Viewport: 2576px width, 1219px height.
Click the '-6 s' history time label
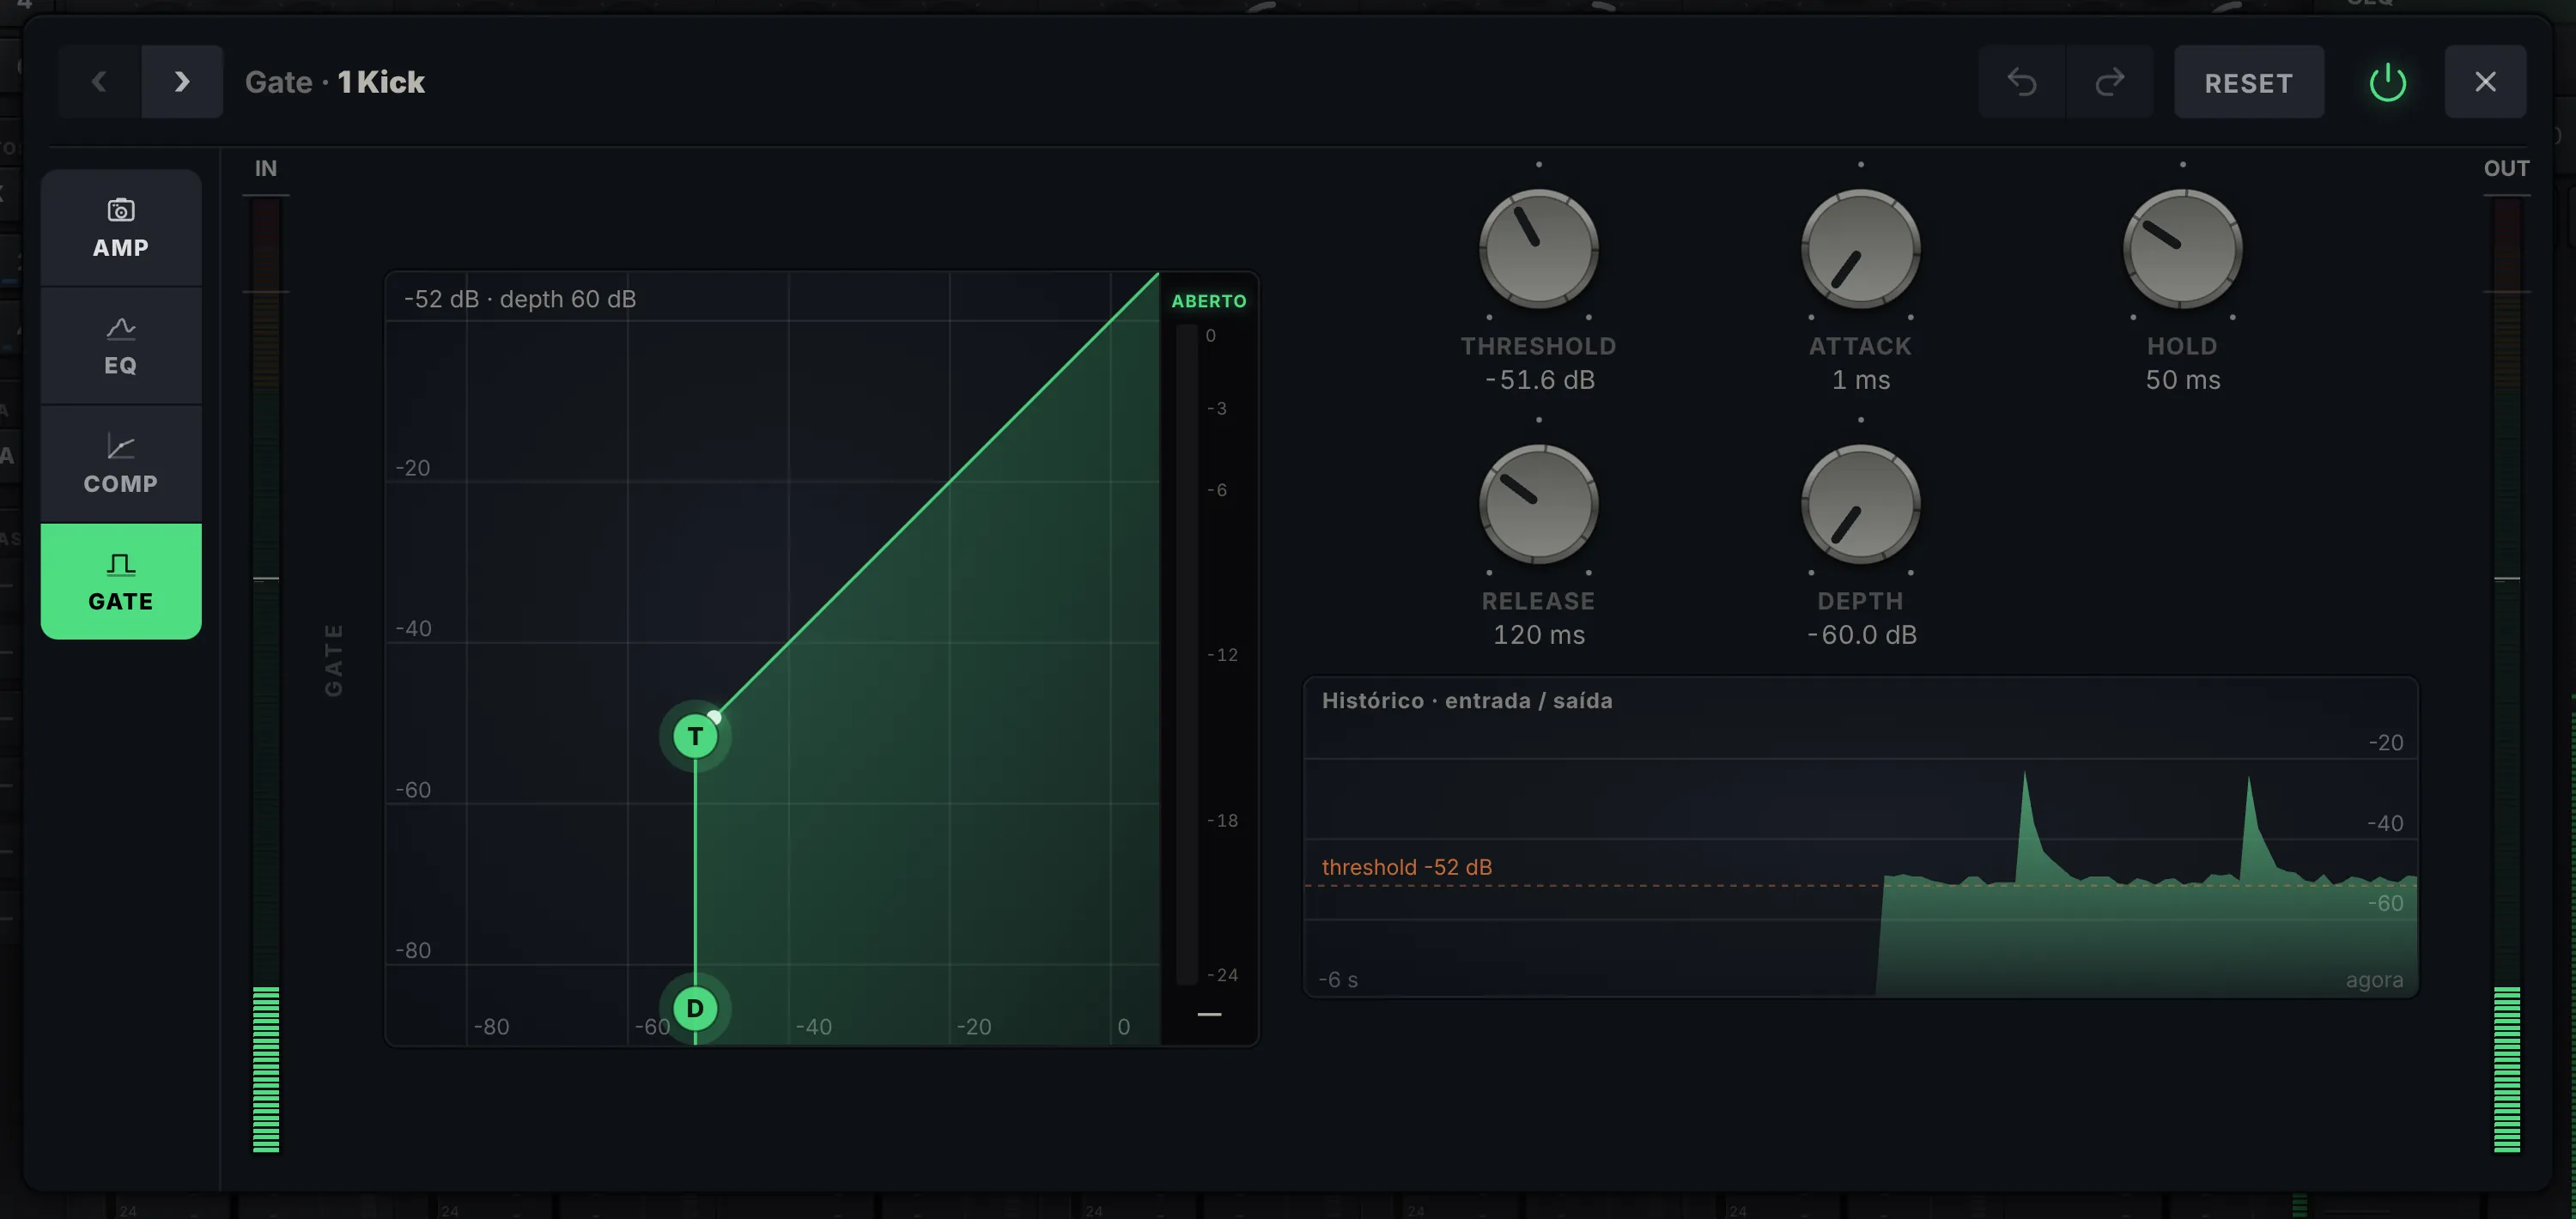pyautogui.click(x=1338, y=980)
